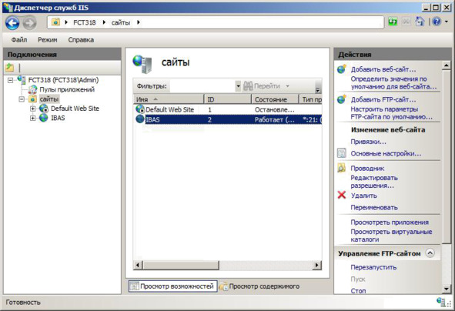Click the Основные настройки icon
The image size is (455, 311).
click(342, 153)
